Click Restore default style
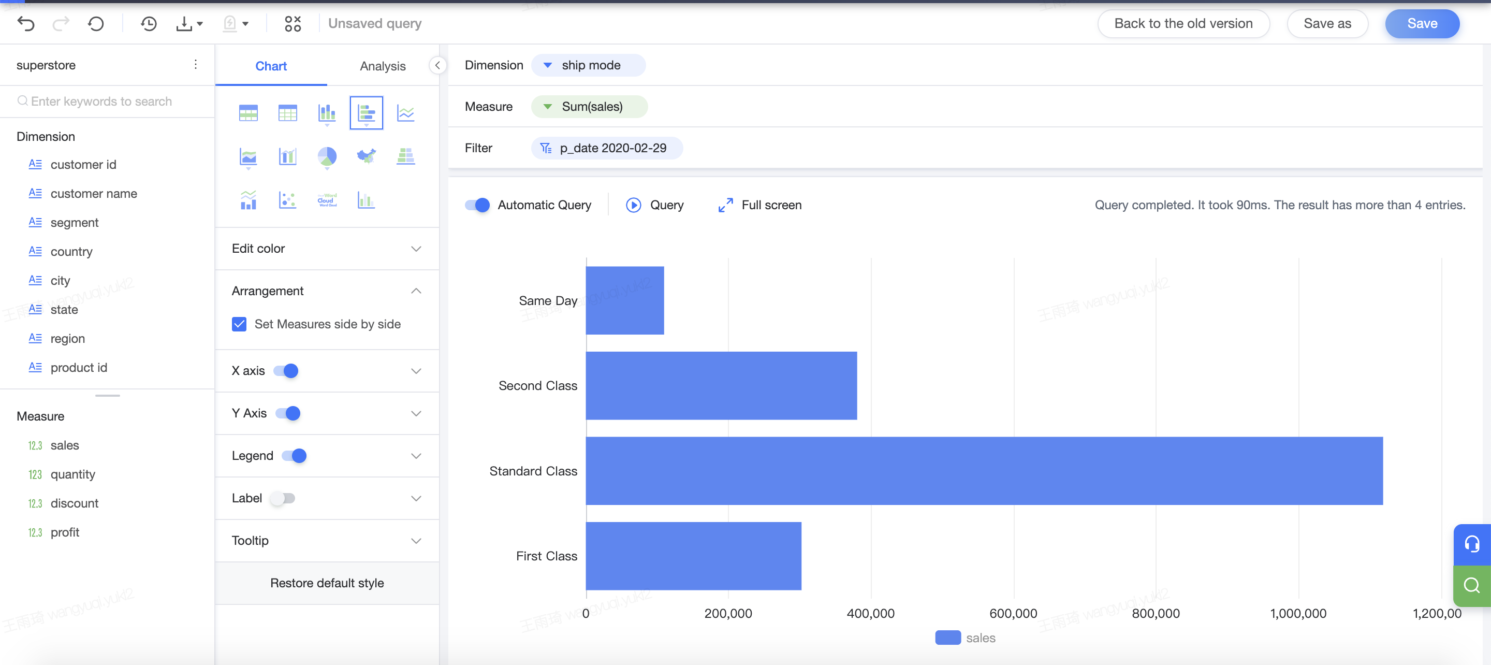The height and width of the screenshot is (665, 1491). [327, 583]
